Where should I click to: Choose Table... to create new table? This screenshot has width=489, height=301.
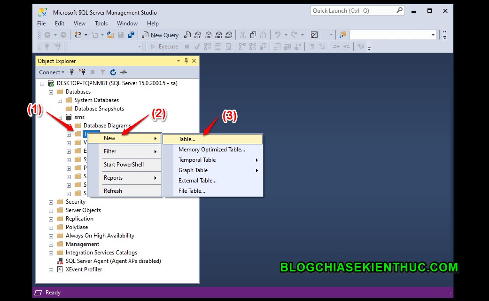coord(188,139)
